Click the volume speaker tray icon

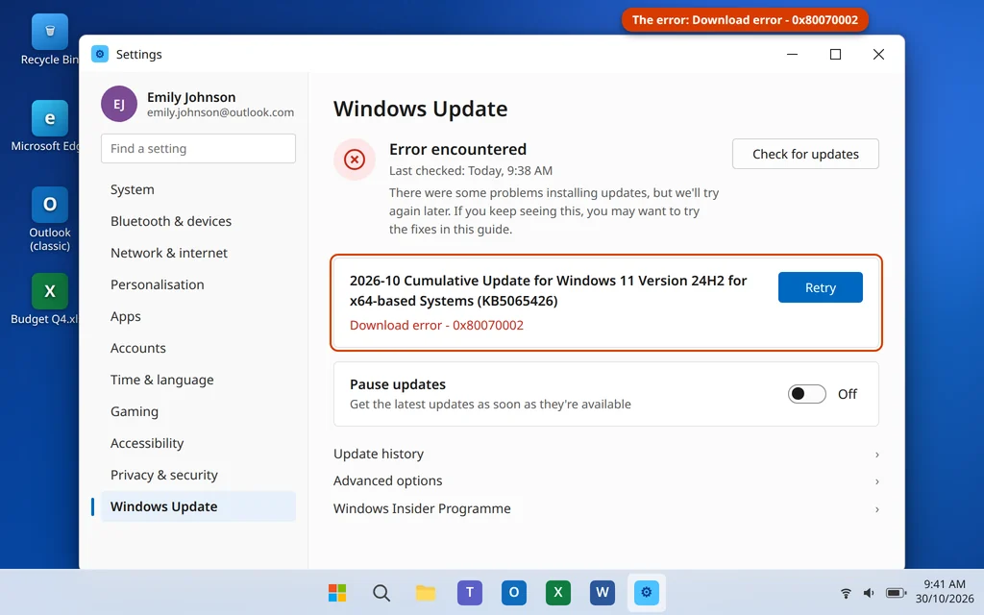(869, 593)
